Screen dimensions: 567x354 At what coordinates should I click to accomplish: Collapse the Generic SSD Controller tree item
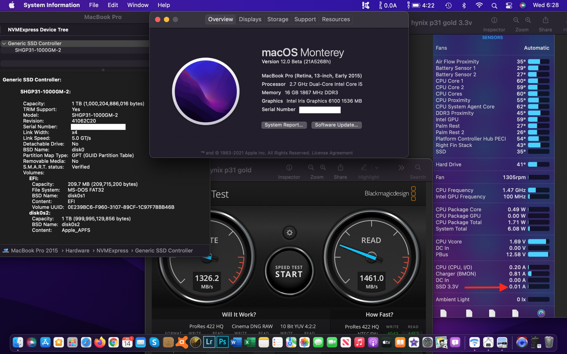[x=4, y=43]
